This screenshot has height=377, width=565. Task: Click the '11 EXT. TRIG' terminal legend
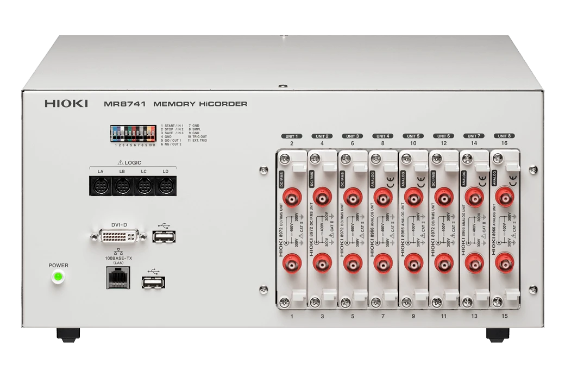[x=197, y=141]
